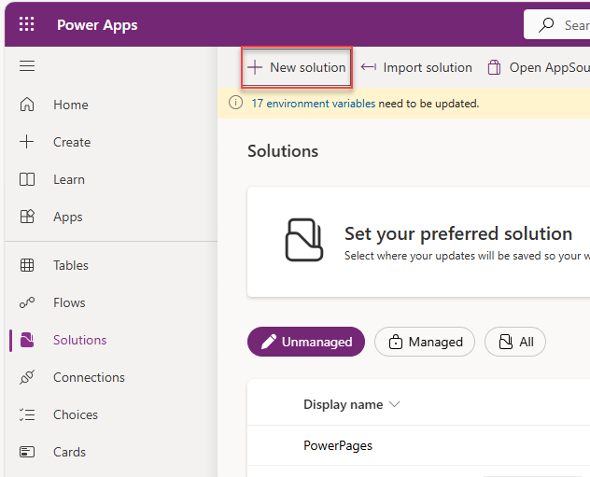The image size is (590, 477).
Task: Click the Apps icon in sidebar
Action: [x=27, y=217]
